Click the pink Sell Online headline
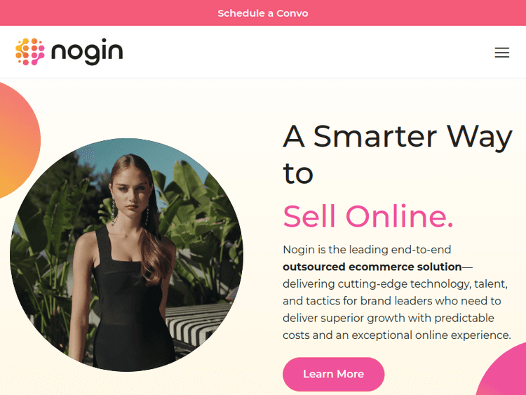The height and width of the screenshot is (395, 526). [368, 217]
